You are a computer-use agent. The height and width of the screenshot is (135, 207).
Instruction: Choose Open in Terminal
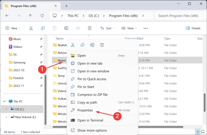click(102, 120)
